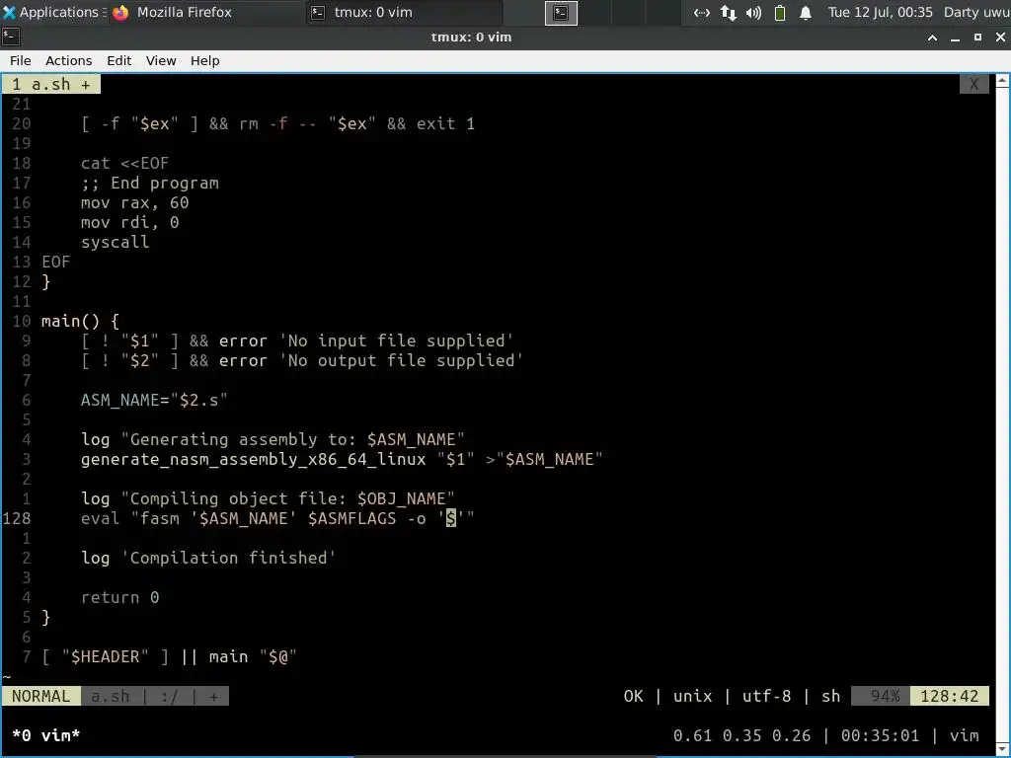Click the roll-up arrow in the window titlebar
The width and height of the screenshot is (1011, 758).
[x=932, y=38]
